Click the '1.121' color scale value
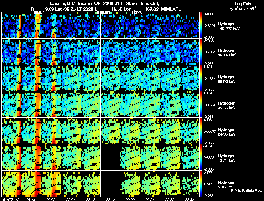The width and height of the screenshot is (264, 201). pyautogui.click(x=208, y=67)
